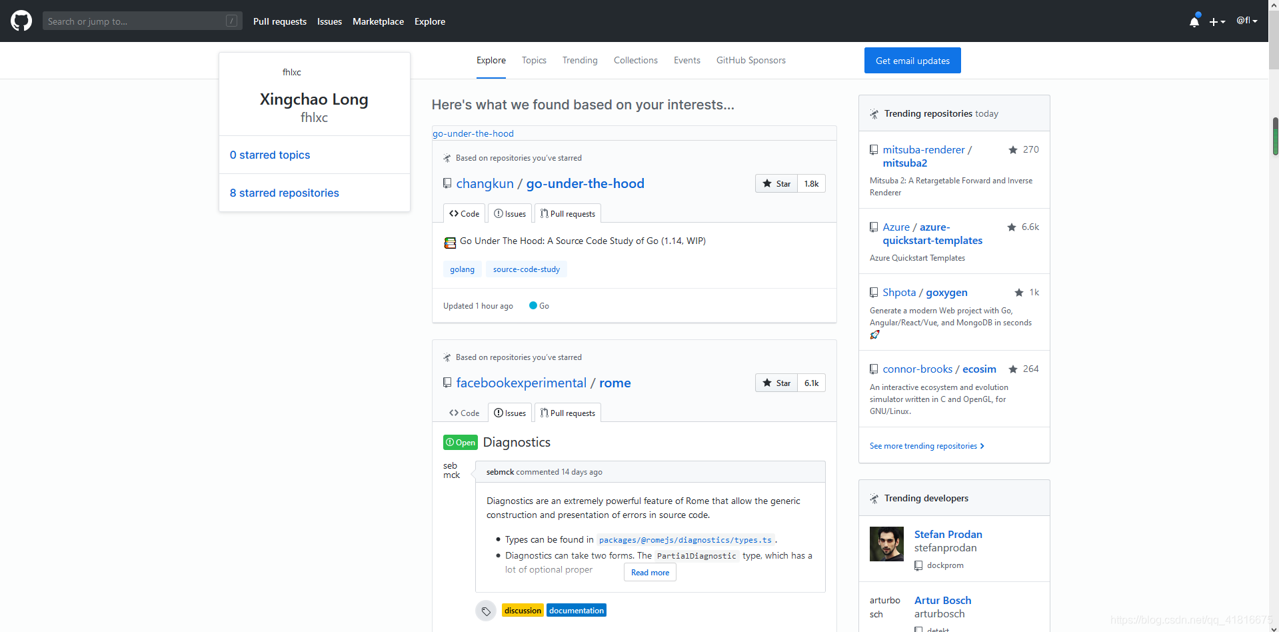
Task: Open the GitHub home logo
Action: coord(21,21)
